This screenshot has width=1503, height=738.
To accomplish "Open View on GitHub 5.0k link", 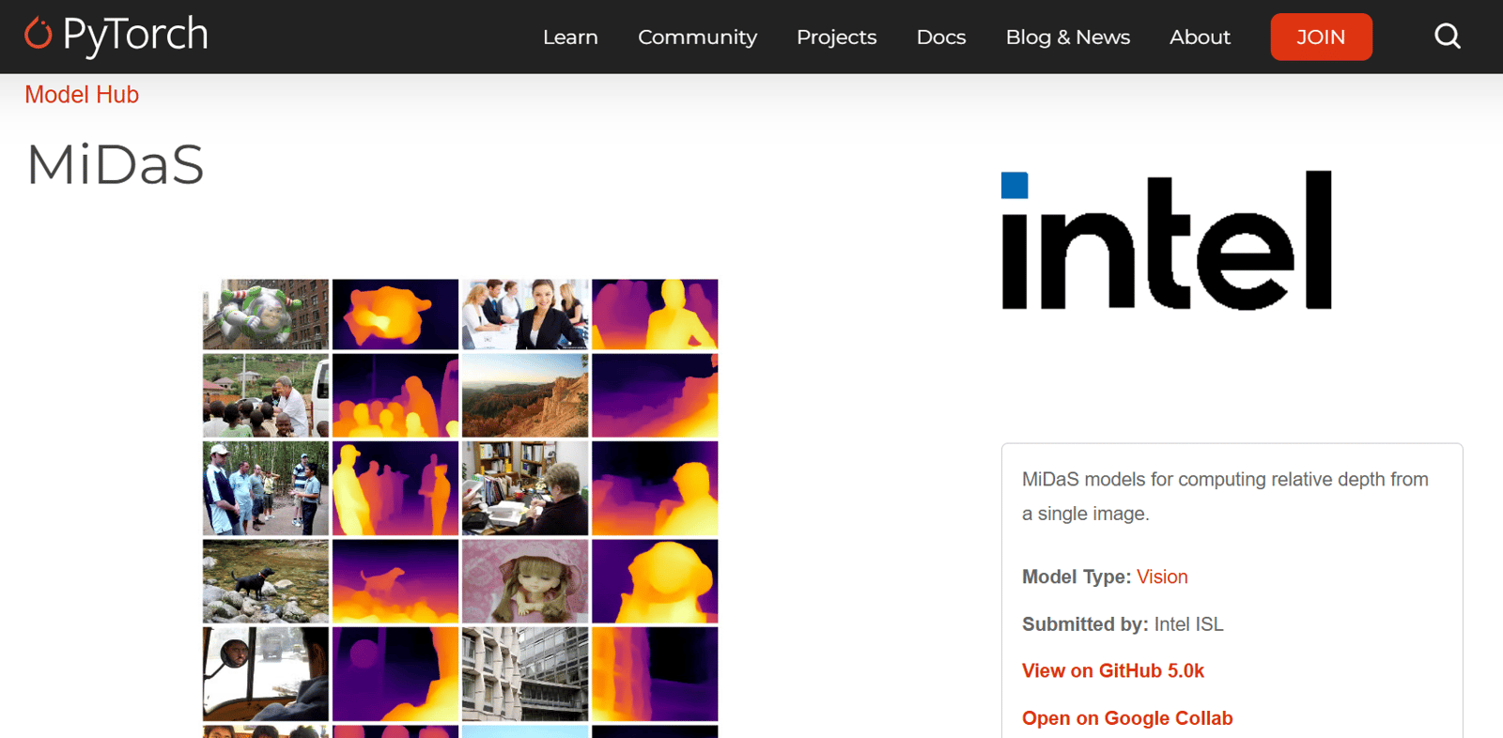I will coord(1113,670).
